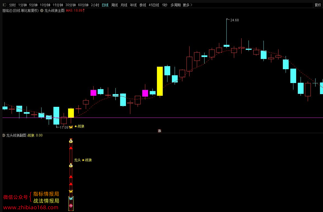Open the 龙头战狼主图 indicator menu arrow
323x212 pixels.
pos(42,11)
